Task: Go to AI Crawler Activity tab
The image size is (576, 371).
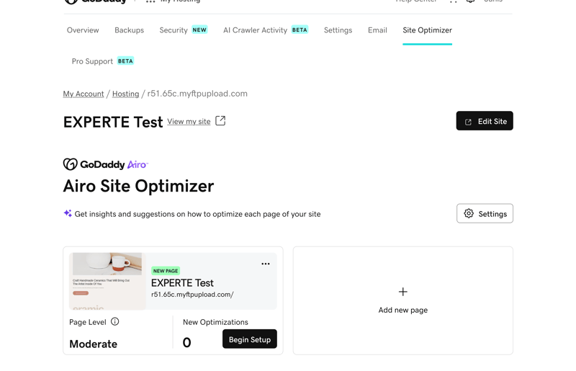Action: point(255,30)
